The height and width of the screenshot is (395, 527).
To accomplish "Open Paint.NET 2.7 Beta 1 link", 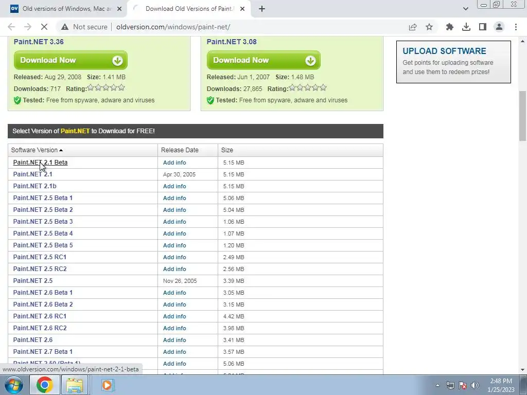I will [x=43, y=352].
